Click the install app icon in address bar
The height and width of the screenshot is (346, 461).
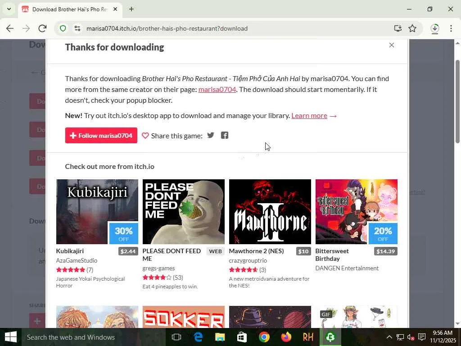(x=398, y=28)
